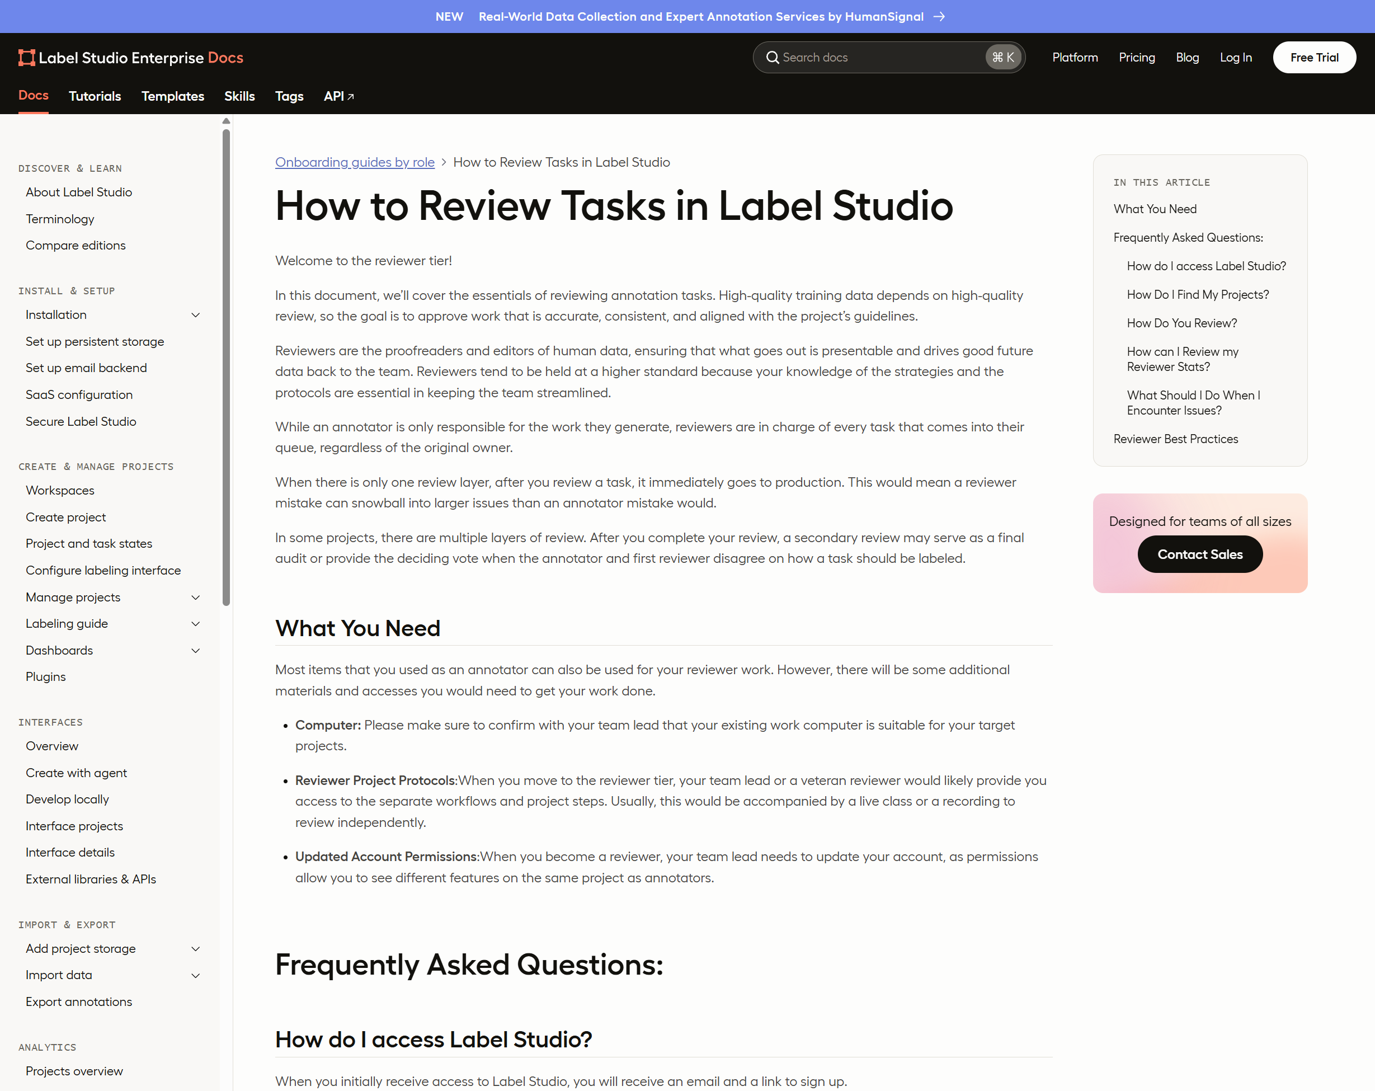
Task: Open Projects overview
Action: click(x=74, y=1072)
